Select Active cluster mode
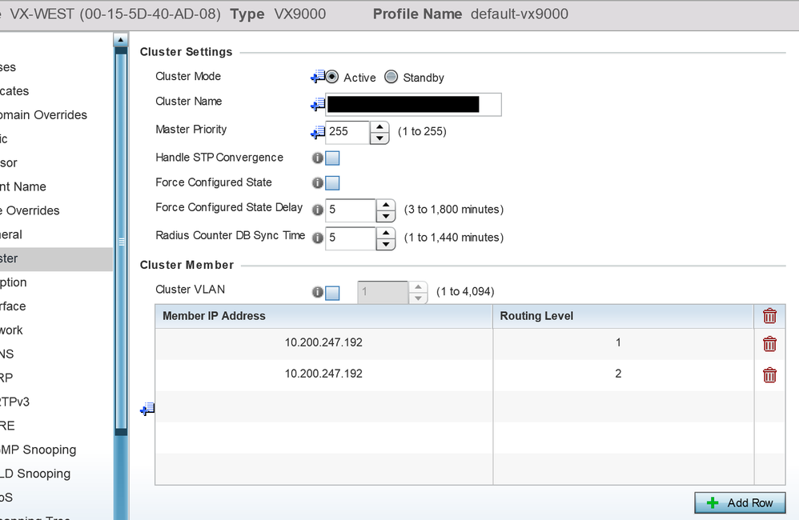The height and width of the screenshot is (520, 799). tap(332, 78)
